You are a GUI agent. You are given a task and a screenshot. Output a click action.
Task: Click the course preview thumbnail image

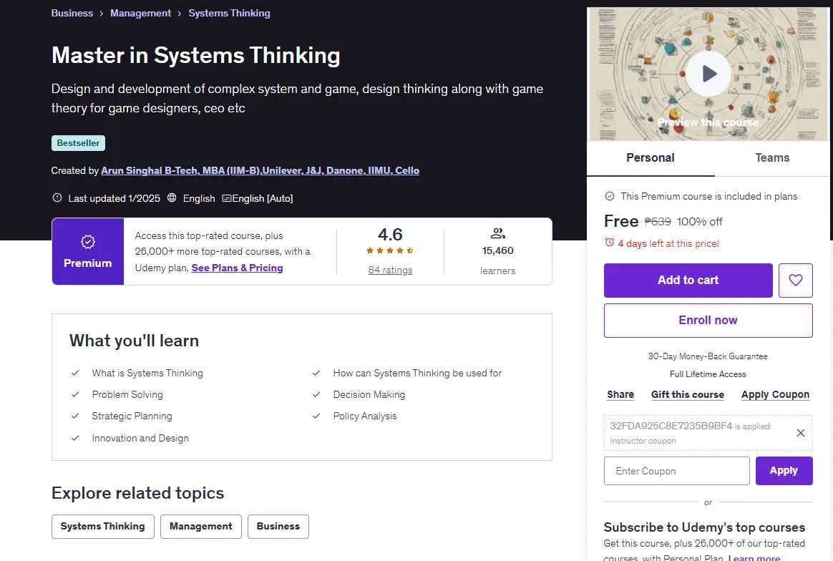708,74
